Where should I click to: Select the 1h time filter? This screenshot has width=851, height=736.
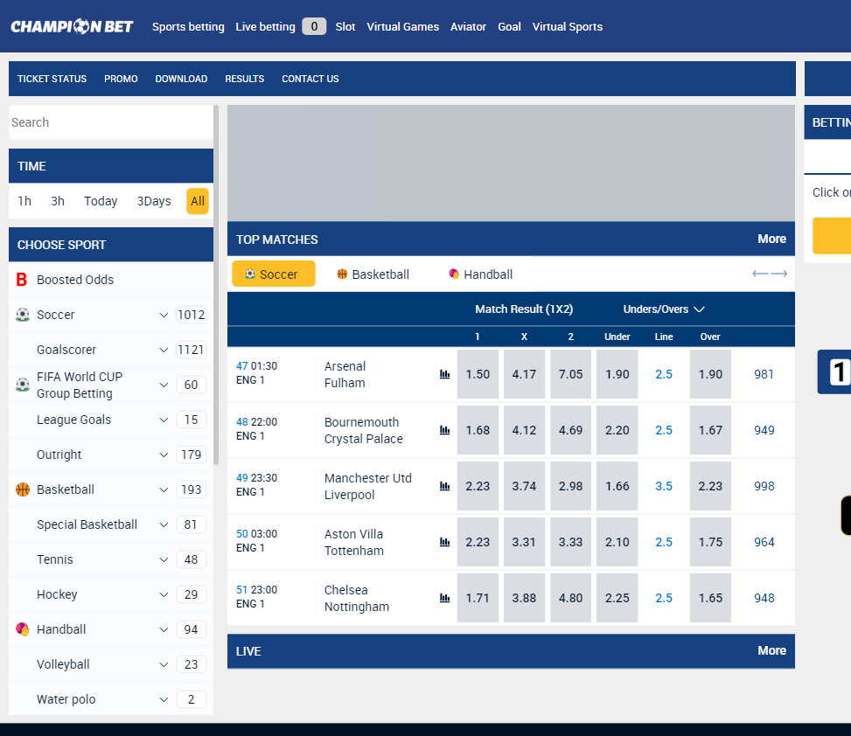coord(24,201)
